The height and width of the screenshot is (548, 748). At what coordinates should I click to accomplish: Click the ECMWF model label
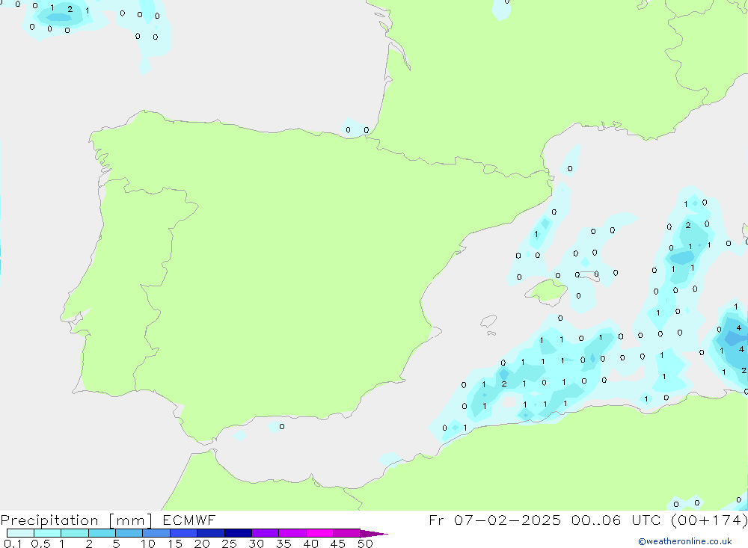click(186, 520)
